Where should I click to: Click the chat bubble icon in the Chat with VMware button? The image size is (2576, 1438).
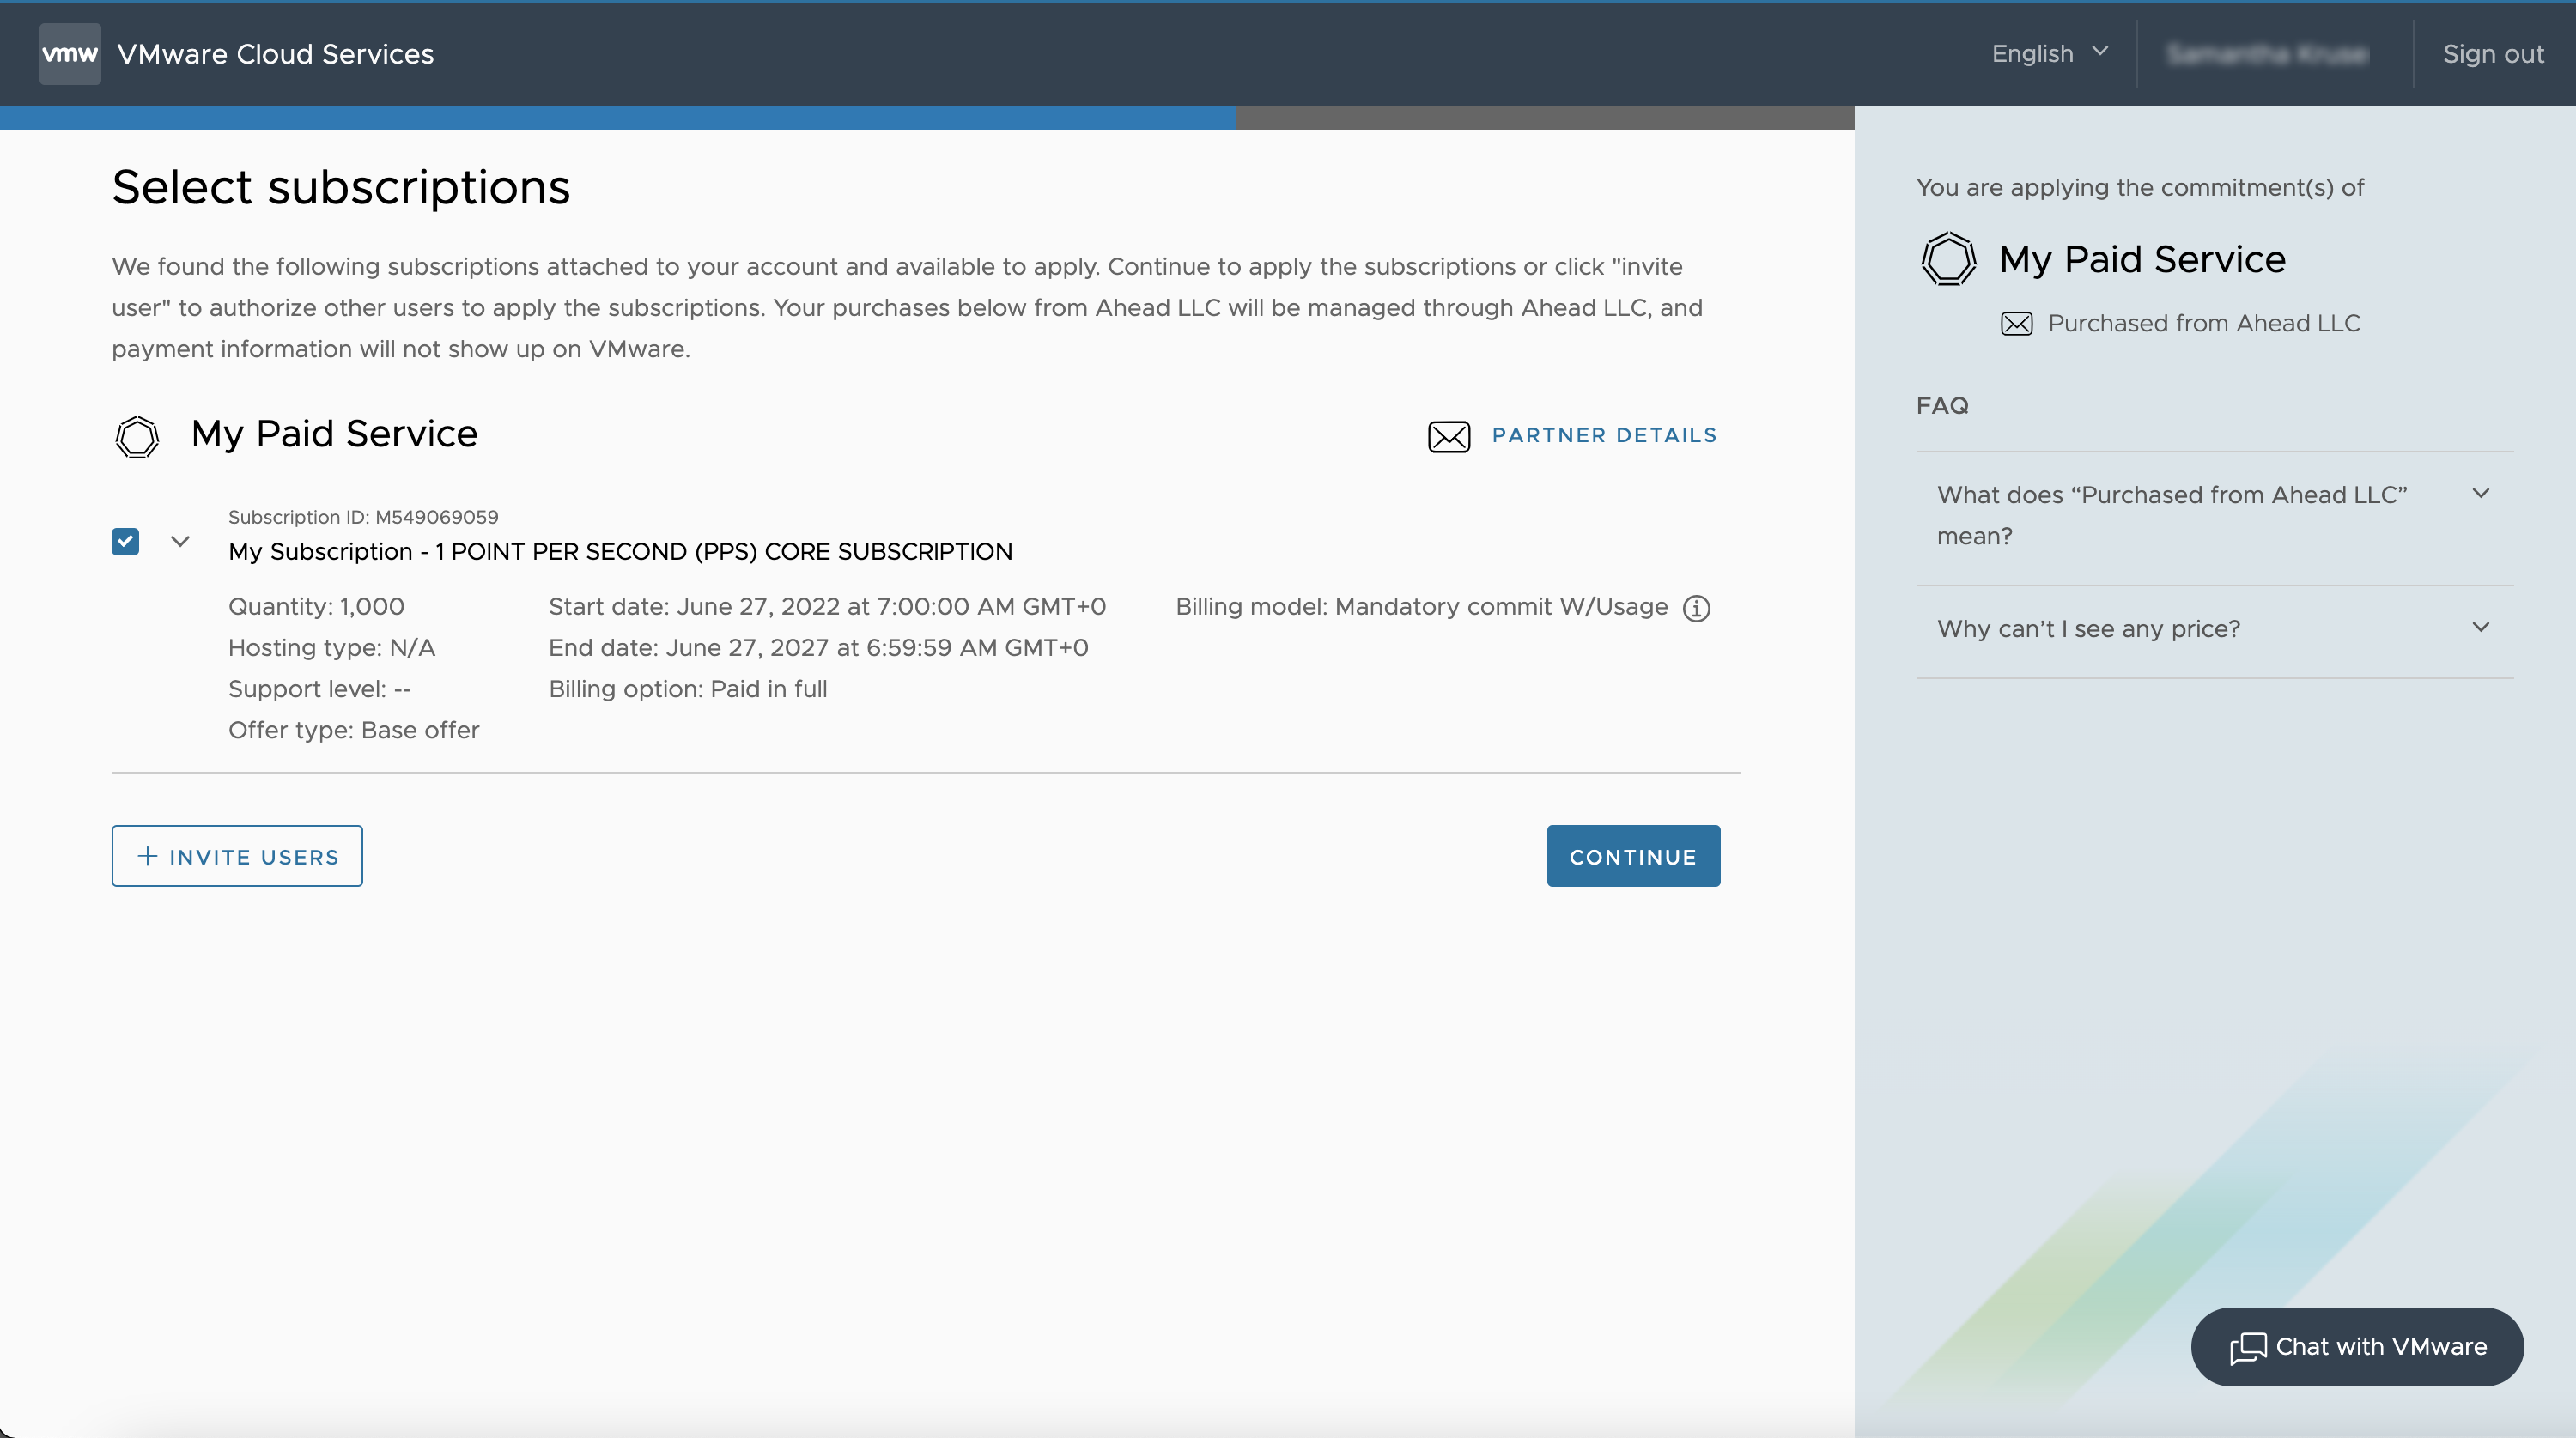[x=2248, y=1348]
